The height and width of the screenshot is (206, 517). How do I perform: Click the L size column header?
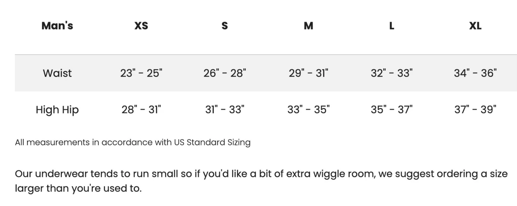(392, 26)
